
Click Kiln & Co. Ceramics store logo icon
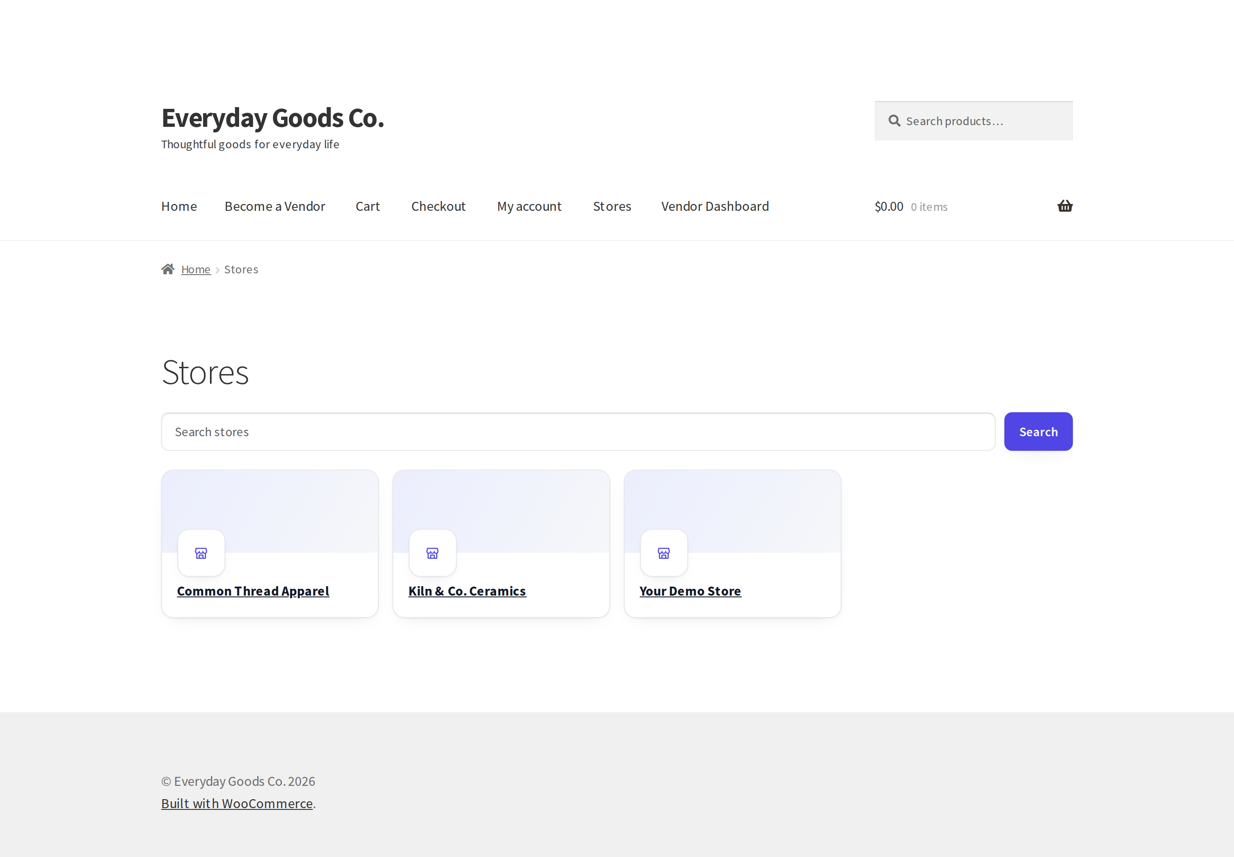tap(432, 553)
